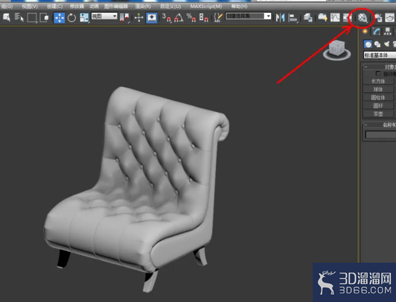The height and width of the screenshot is (302, 396).
Task: Open Edit Named Selection Sets icon
Action: coord(218,18)
